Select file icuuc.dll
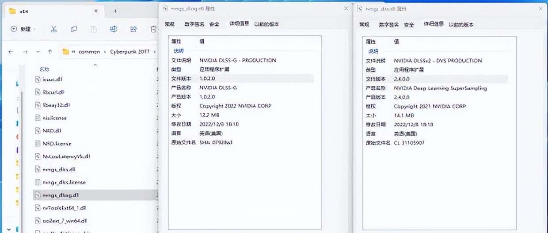The width and height of the screenshot is (548, 233). 53,80
